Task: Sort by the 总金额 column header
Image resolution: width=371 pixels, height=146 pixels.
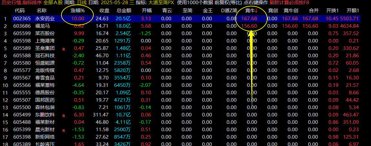Action: (124, 11)
